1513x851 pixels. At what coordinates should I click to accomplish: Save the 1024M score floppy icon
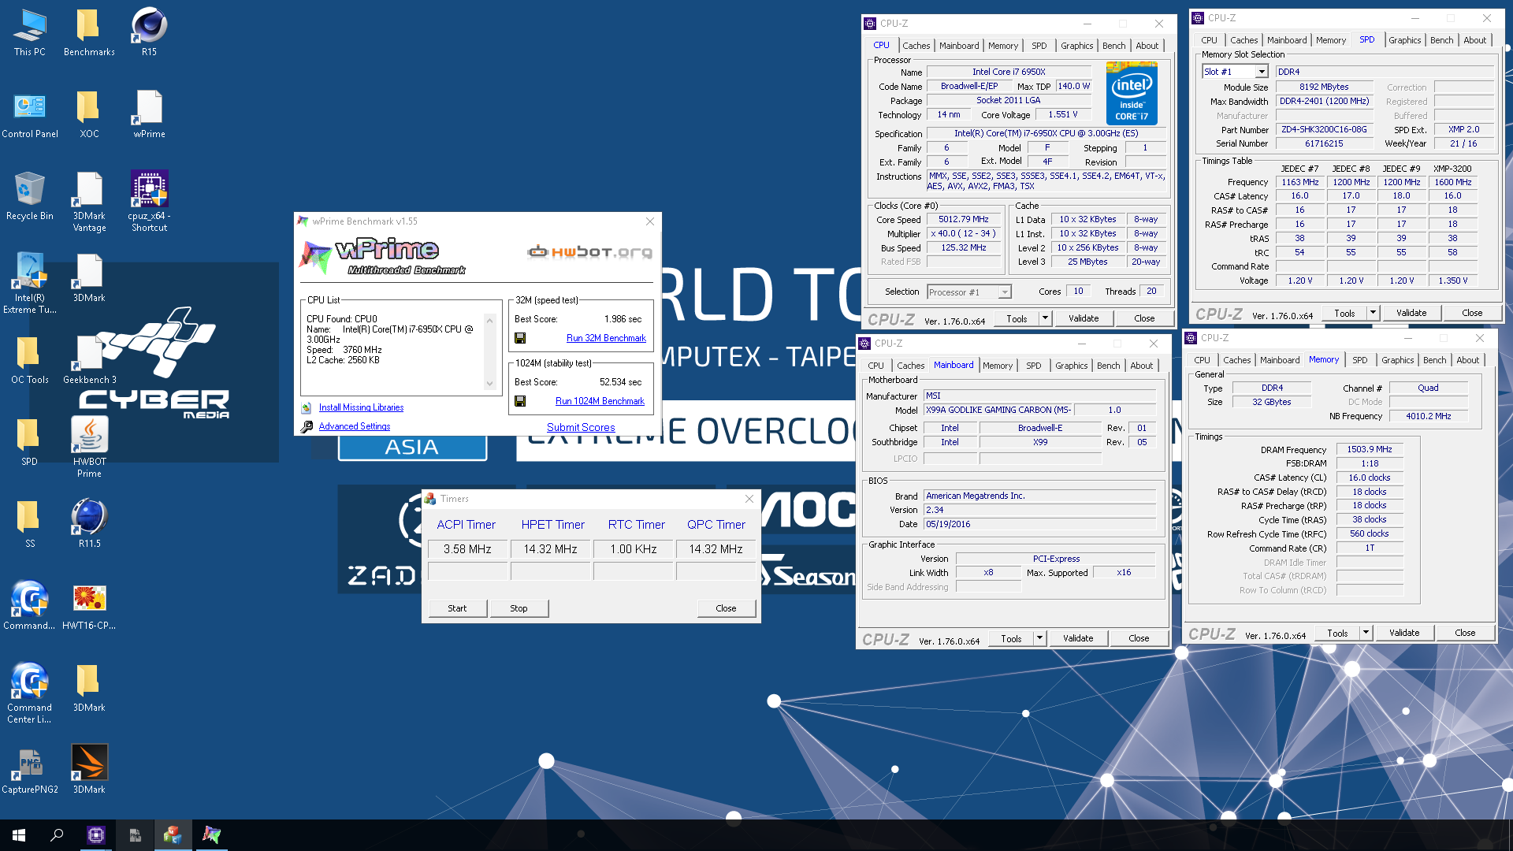point(520,401)
